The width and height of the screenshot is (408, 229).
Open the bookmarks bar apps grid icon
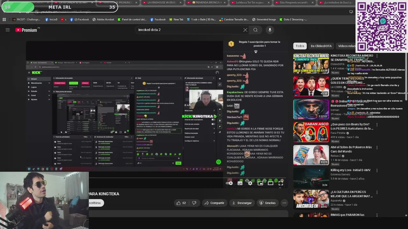point(4,19)
